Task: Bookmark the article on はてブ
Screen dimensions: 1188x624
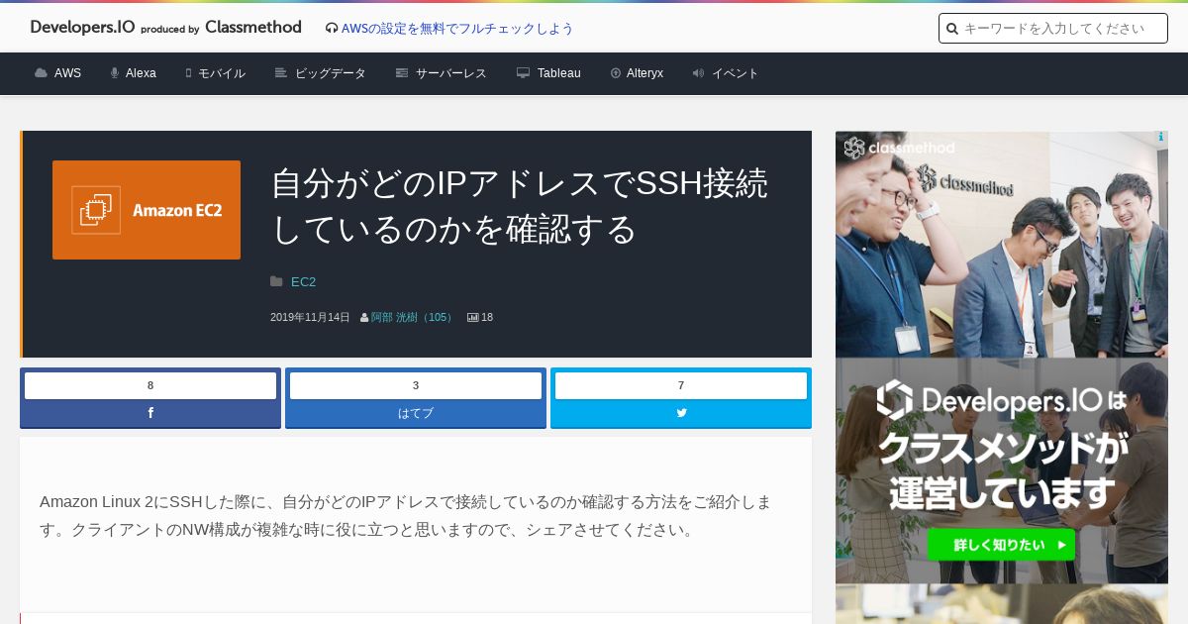Action: click(x=416, y=413)
